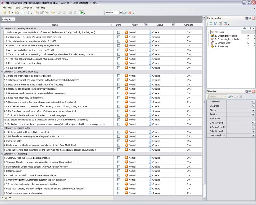The image size is (256, 205).
Task: Click the eraser clear-filter icon in Filters Bar
Action: [236, 97]
